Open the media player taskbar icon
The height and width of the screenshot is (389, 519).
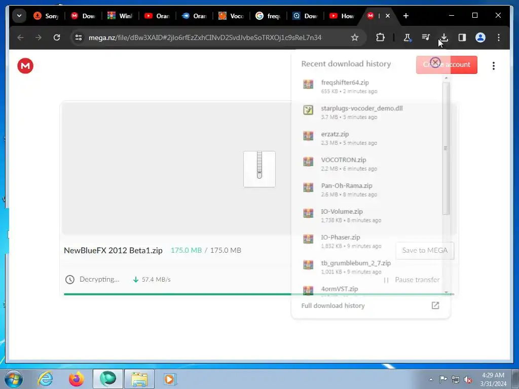(170, 379)
